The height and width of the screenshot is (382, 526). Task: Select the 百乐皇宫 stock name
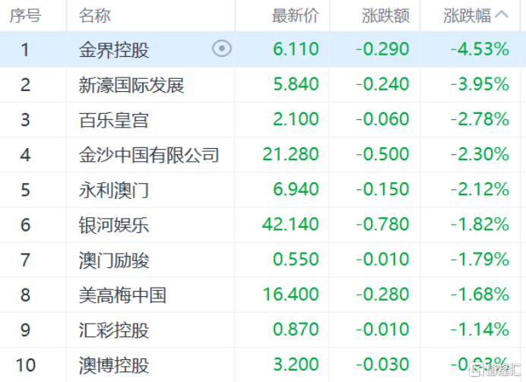tap(114, 120)
